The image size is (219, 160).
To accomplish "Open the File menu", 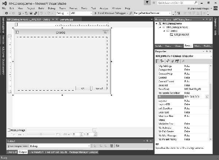I will 4,8.
